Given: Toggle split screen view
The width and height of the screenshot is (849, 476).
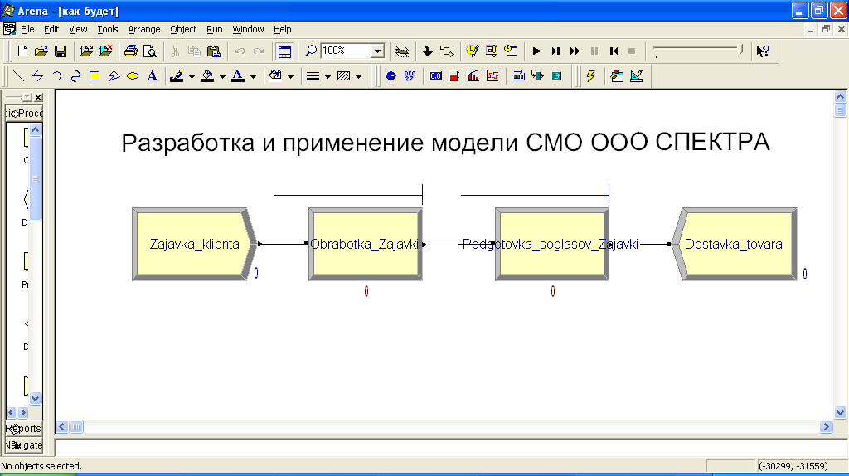Looking at the screenshot, I should [x=284, y=51].
